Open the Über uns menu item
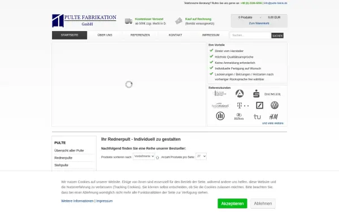 105,35
